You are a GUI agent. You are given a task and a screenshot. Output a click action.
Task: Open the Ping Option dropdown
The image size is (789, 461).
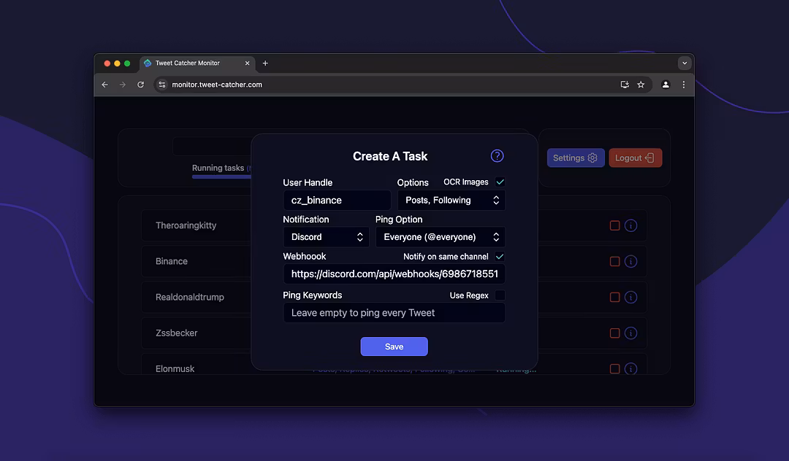tap(441, 237)
